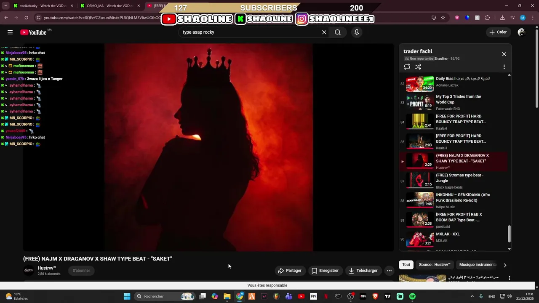This screenshot has width=539, height=303.
Task: Open the media controls icon in toolbar
Action: pyautogui.click(x=512, y=18)
